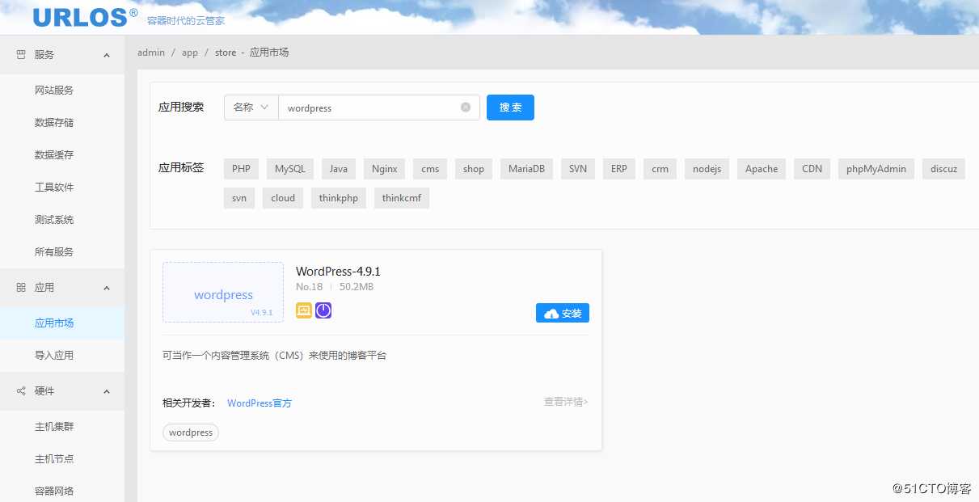Image resolution: width=979 pixels, height=502 pixels.
Task: Click the WordPress-4.9.1 title
Action: (338, 272)
